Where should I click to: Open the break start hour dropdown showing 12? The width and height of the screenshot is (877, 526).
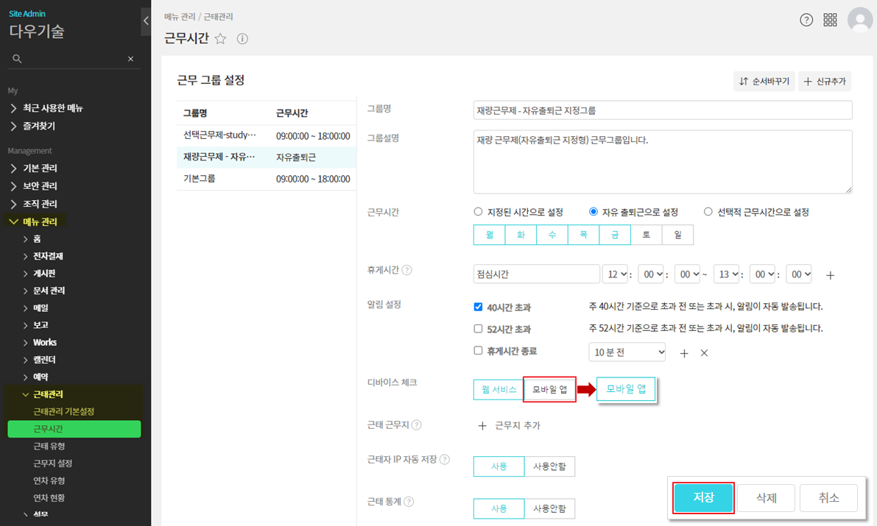pos(616,274)
